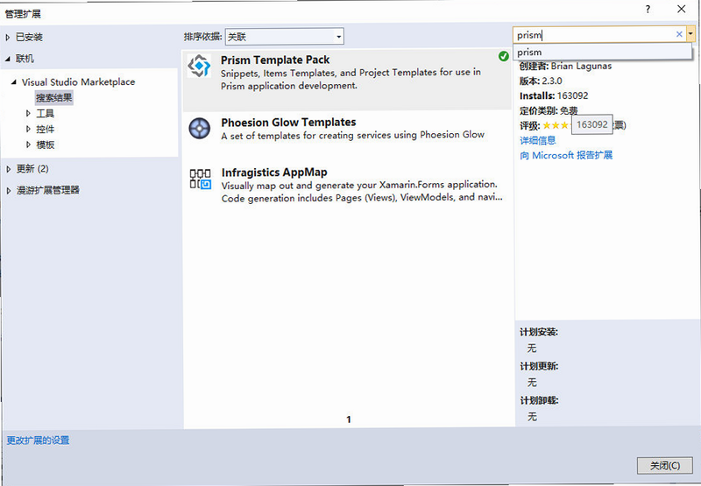Viewport: 701px width, 486px height.
Task: Select the Phoesion Glow Templates title
Action: 288,123
